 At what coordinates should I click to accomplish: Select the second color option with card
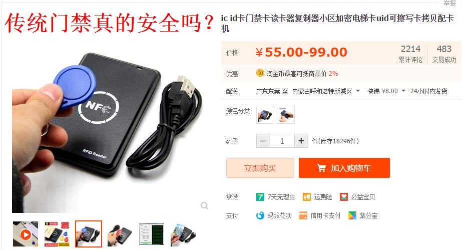286,115
